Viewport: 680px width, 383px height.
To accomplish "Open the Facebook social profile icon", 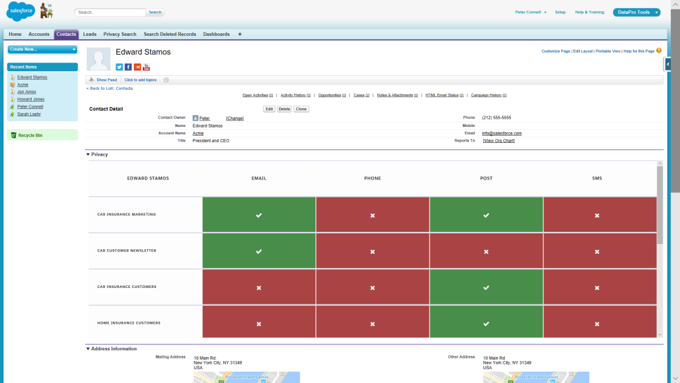I will (128, 66).
